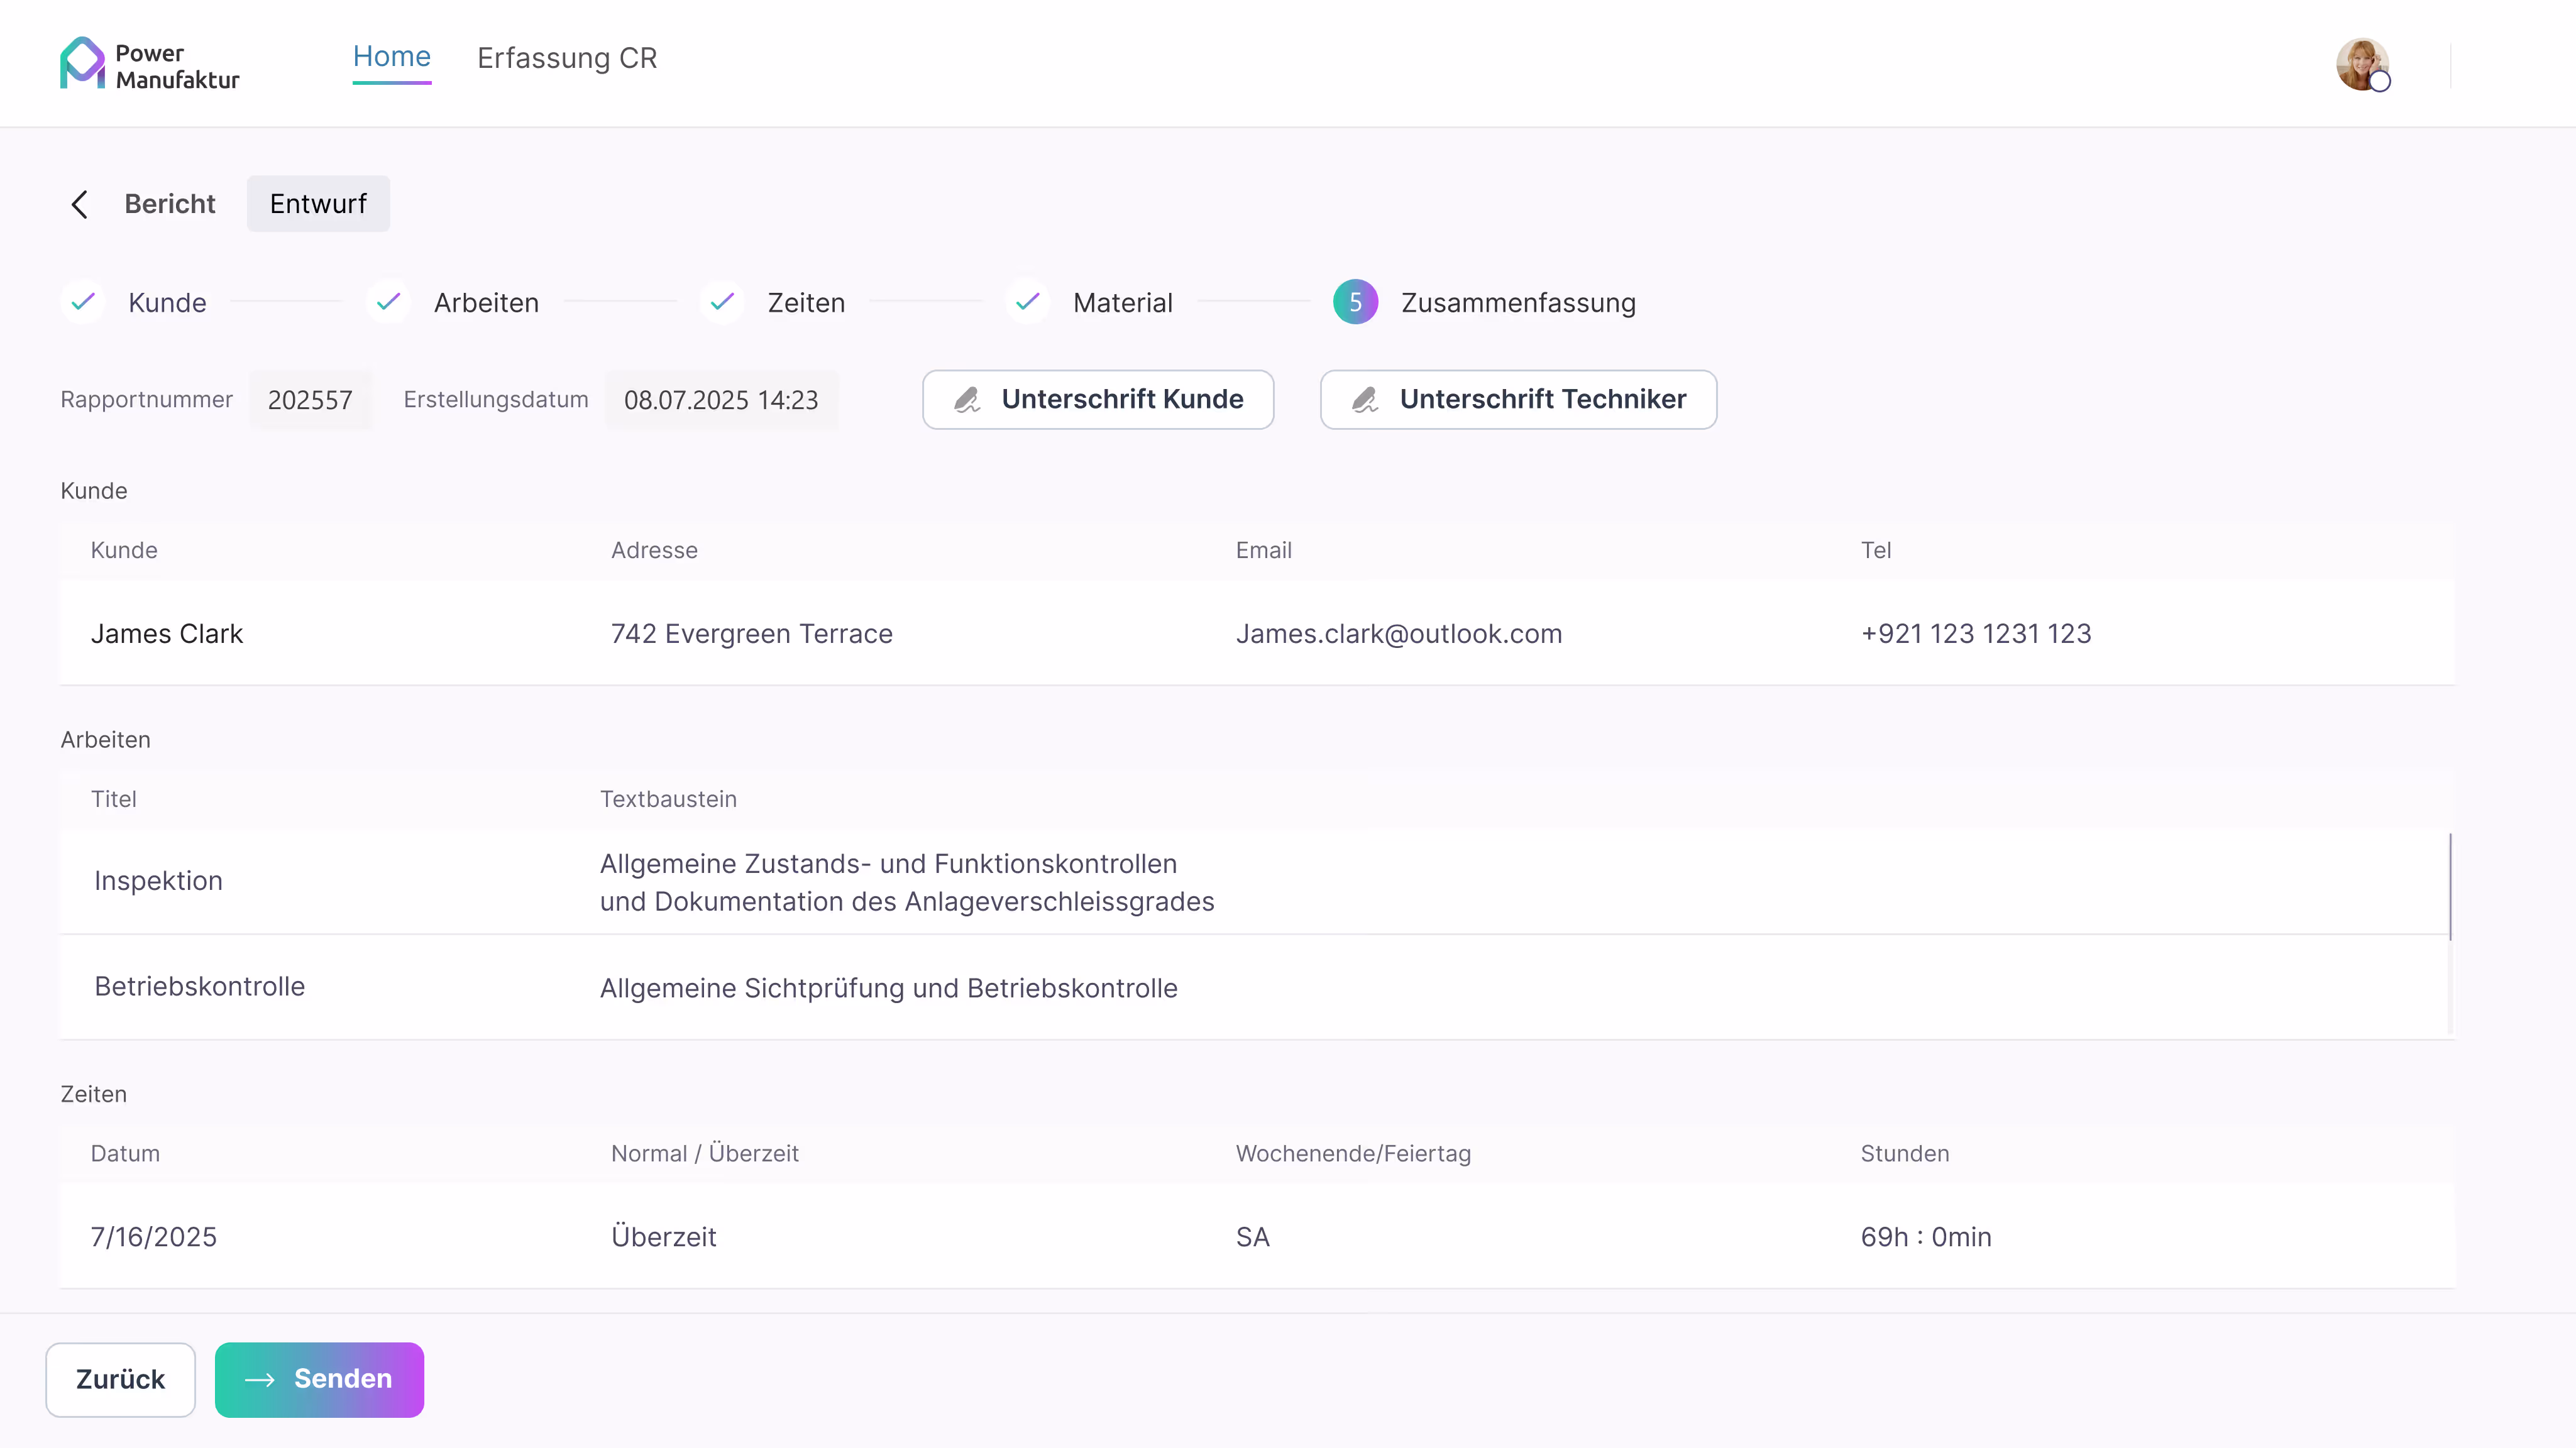Click the Entwurf status badge
This screenshot has height=1448, width=2576.
coord(318,204)
